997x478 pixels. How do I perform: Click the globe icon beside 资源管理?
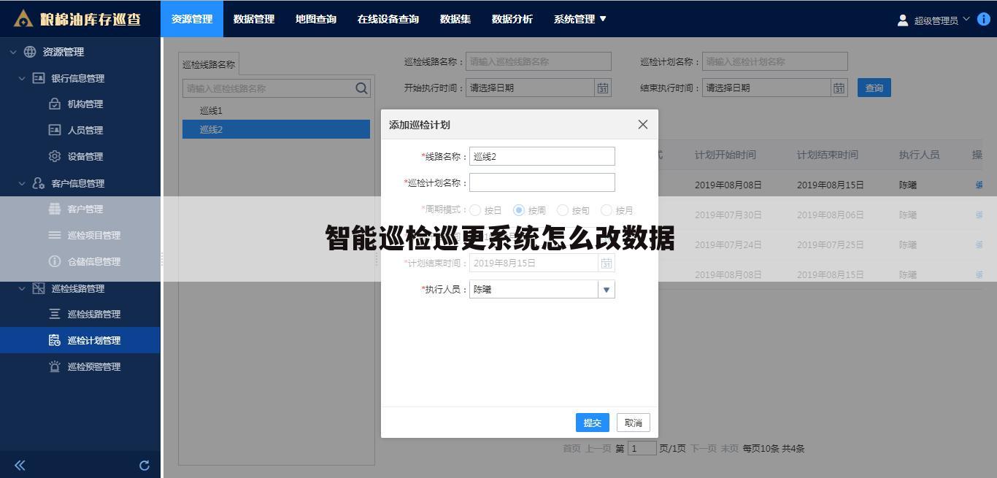(30, 52)
